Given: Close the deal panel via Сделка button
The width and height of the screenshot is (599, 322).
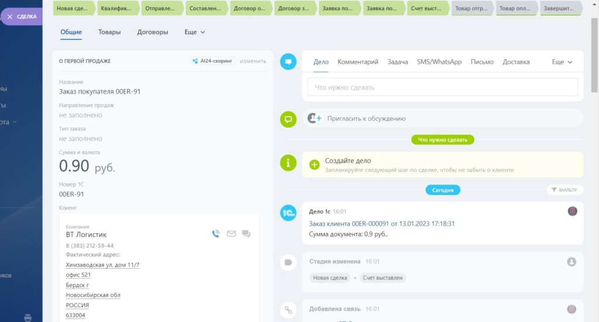Looking at the screenshot, I should (x=21, y=17).
